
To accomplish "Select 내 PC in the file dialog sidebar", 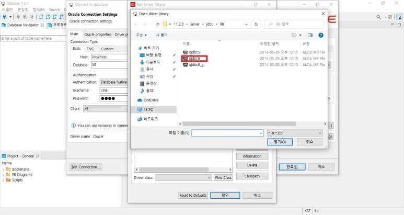I will point(154,109).
